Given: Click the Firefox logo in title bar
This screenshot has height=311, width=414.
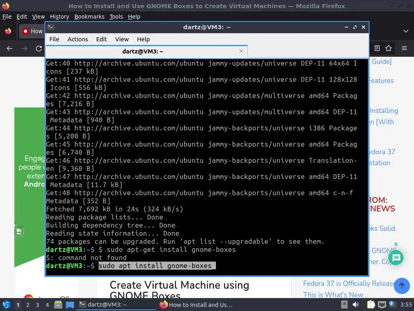Looking at the screenshot, I should (x=6, y=6).
